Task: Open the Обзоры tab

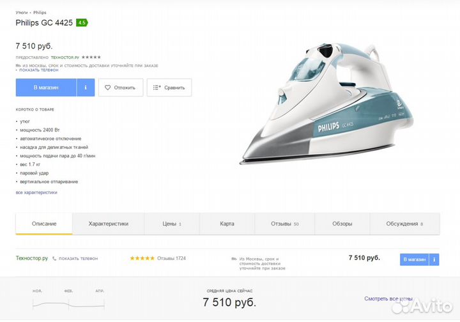Action: tap(342, 224)
